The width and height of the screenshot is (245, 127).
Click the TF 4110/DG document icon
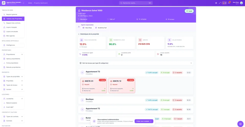[x=137, y=19]
